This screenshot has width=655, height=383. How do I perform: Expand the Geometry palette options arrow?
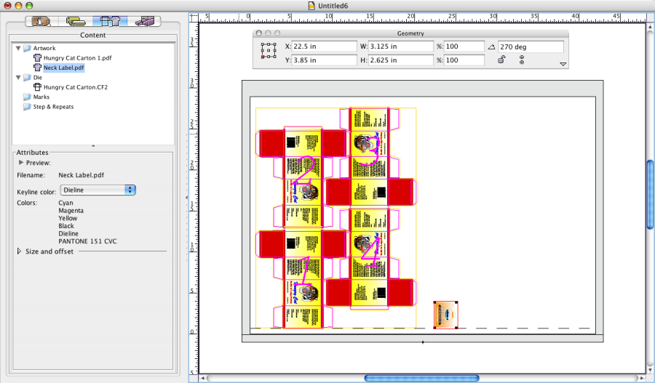point(563,64)
